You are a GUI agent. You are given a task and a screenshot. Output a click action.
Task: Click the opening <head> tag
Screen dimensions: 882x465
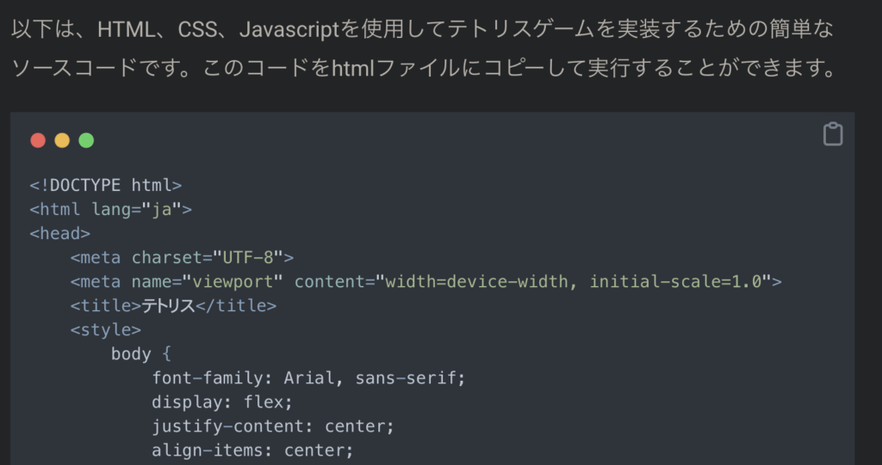59,233
